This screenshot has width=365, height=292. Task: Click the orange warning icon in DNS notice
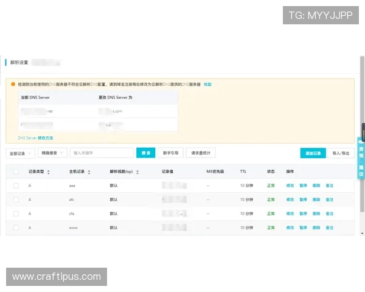coord(13,84)
